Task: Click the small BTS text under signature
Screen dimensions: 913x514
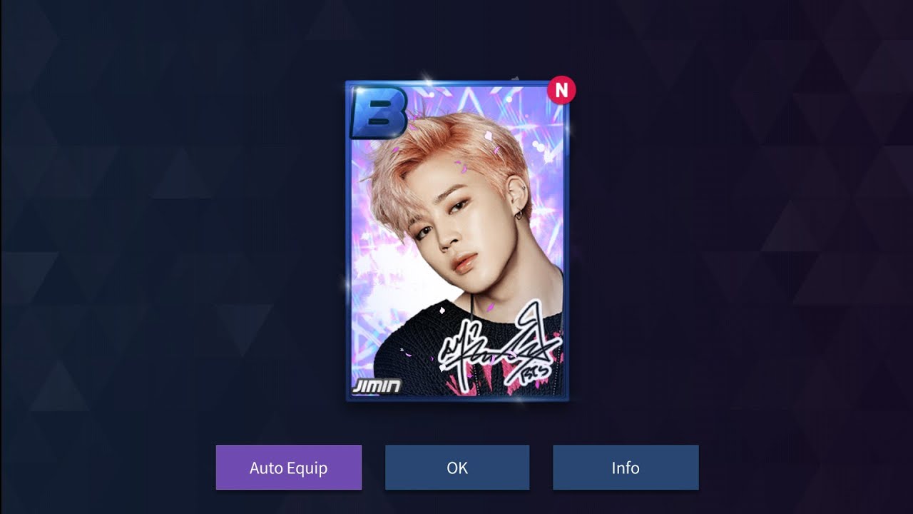Action: [534, 376]
